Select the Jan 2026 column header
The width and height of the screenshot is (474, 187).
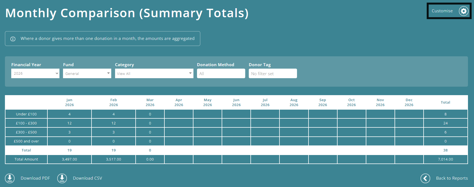click(x=69, y=102)
